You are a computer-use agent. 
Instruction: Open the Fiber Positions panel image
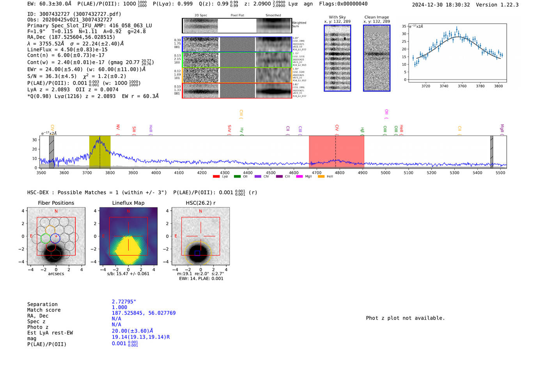[x=56, y=236]
